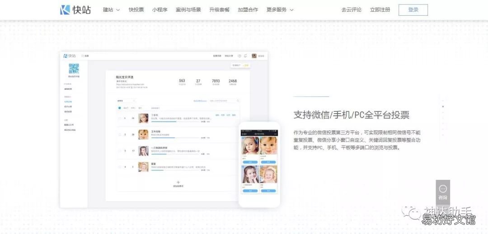
Task: Check the checkbox for the rank 2 entry
Action: pyautogui.click(x=120, y=134)
